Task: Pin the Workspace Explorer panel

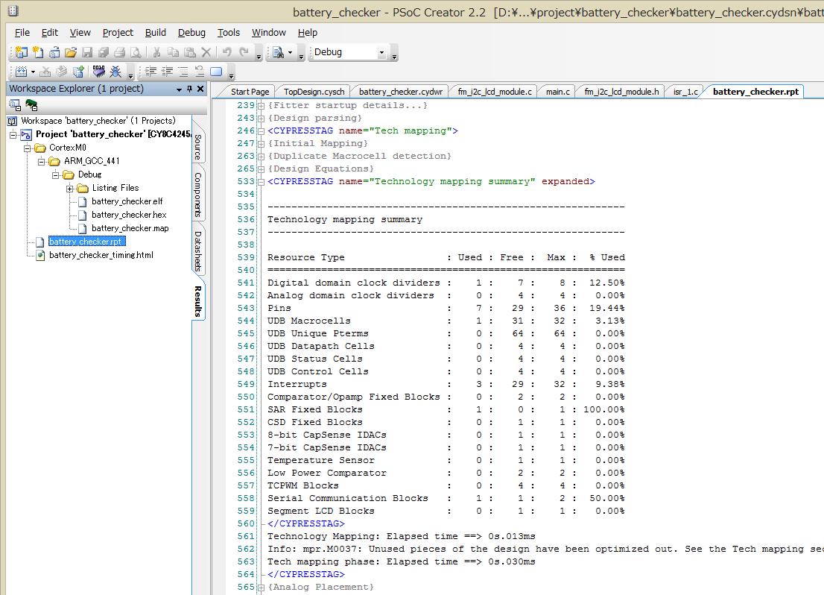Action: 189,89
